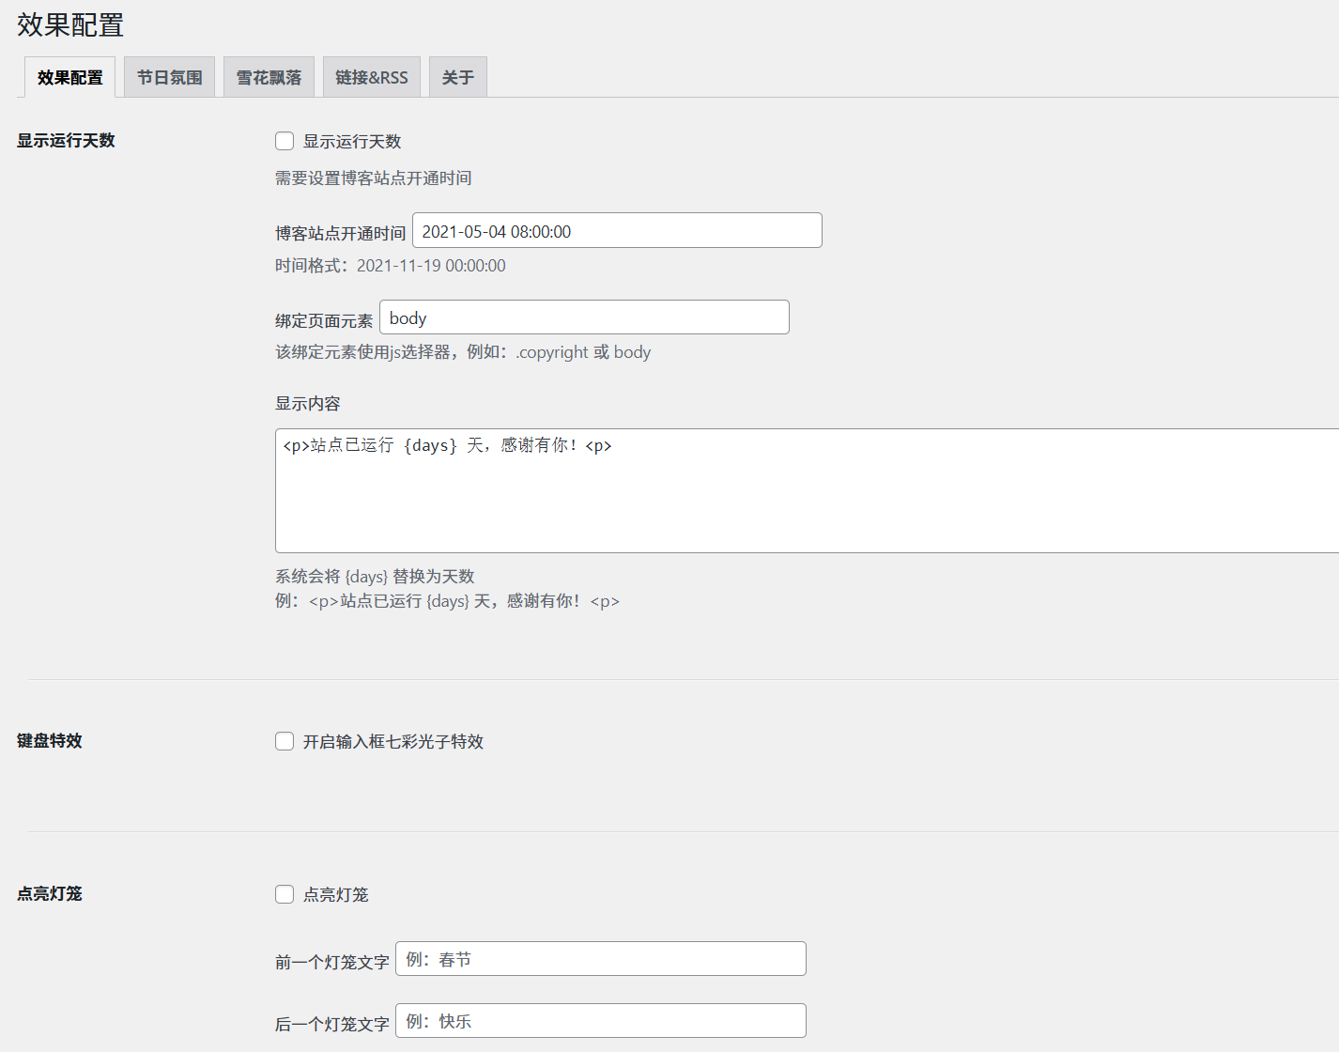Click the 前一个灯笼文字 label text
The height and width of the screenshot is (1052, 1339).
tap(331, 963)
